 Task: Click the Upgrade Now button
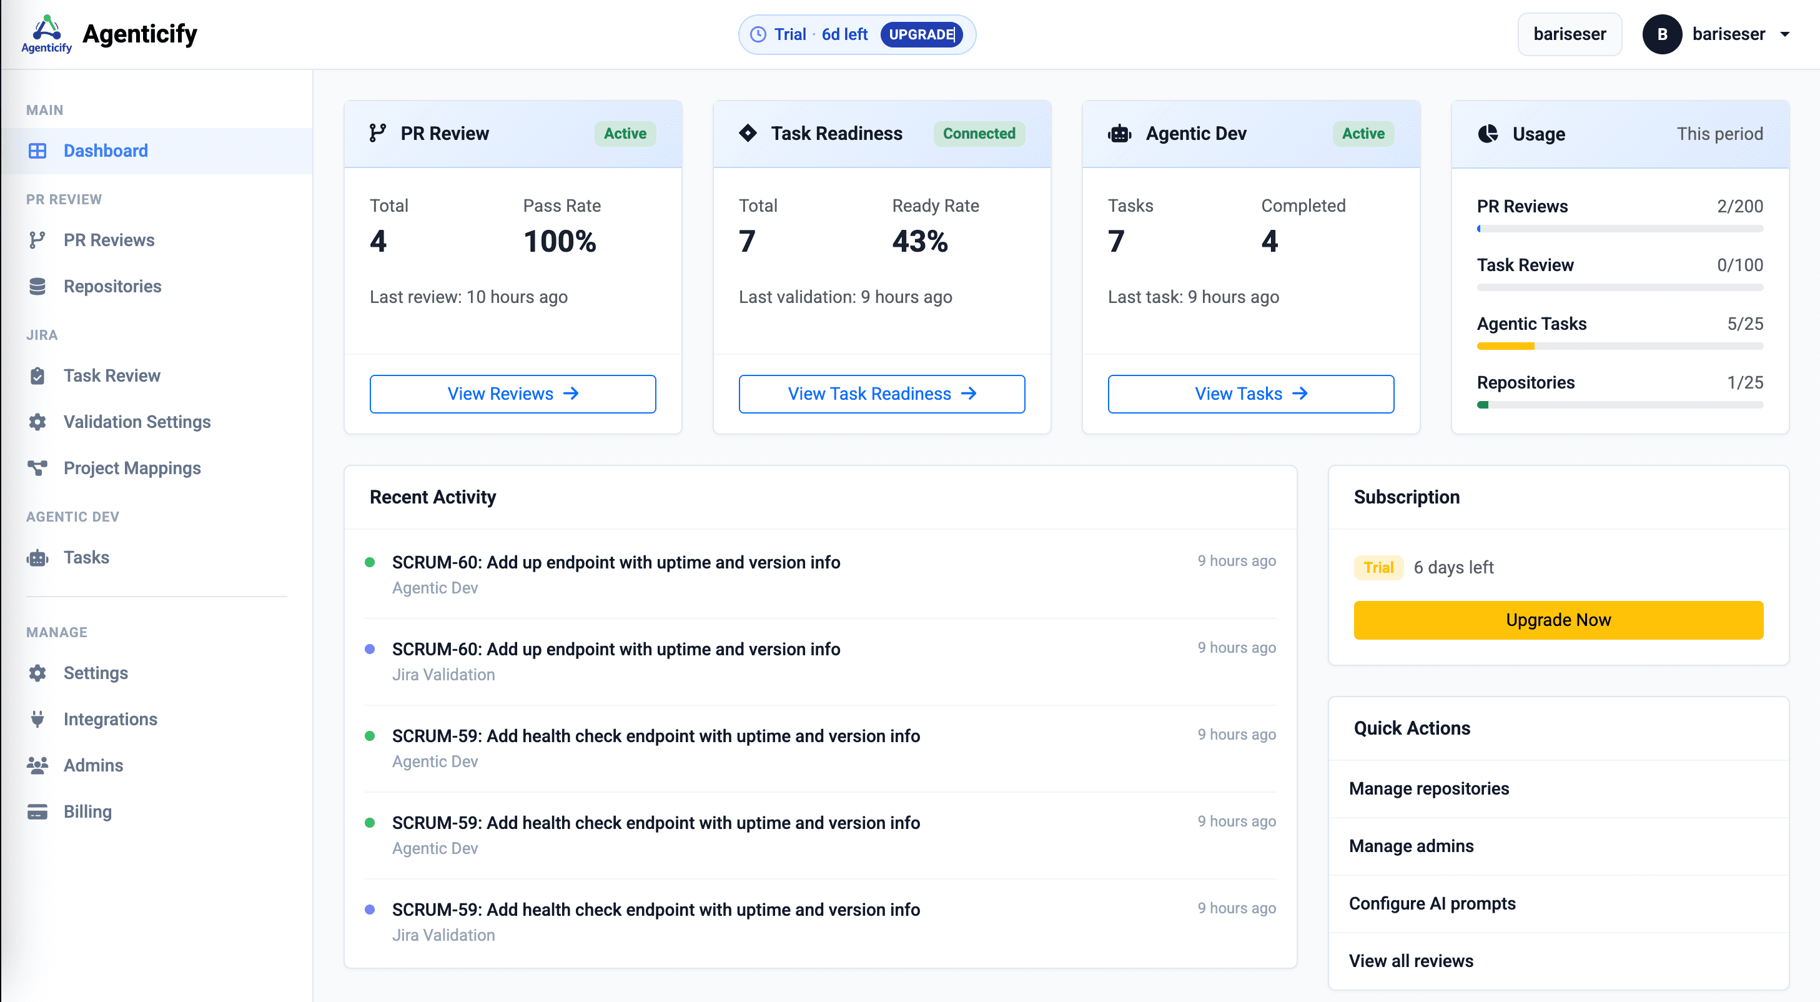pos(1557,620)
